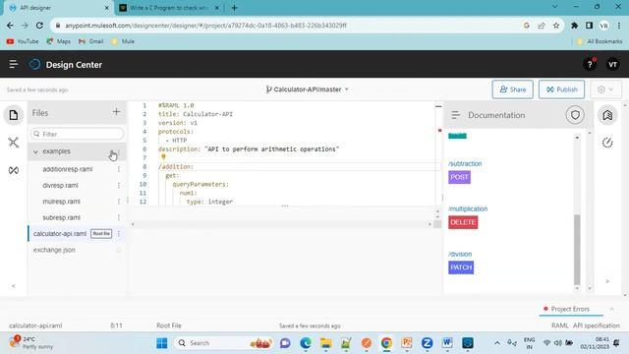Viewport: 629px width, 354px height.
Task: Switch to the C Program browser tab
Action: click(169, 8)
